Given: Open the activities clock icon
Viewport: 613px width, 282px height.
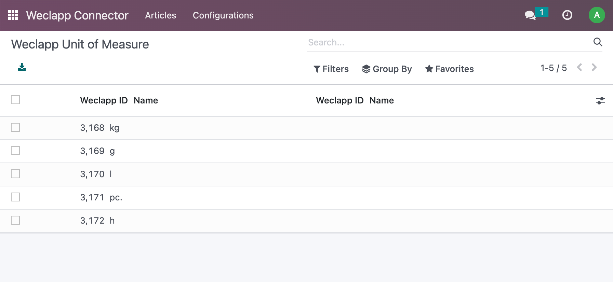Looking at the screenshot, I should click(567, 15).
